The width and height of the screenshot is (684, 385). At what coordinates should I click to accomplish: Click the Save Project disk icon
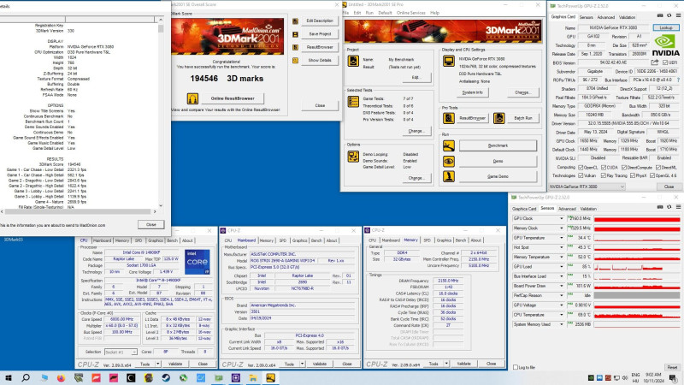[x=295, y=34]
